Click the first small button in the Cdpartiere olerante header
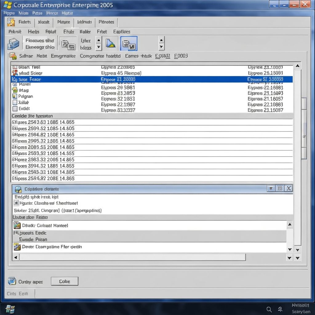The width and height of the screenshot is (315, 315). (271, 189)
